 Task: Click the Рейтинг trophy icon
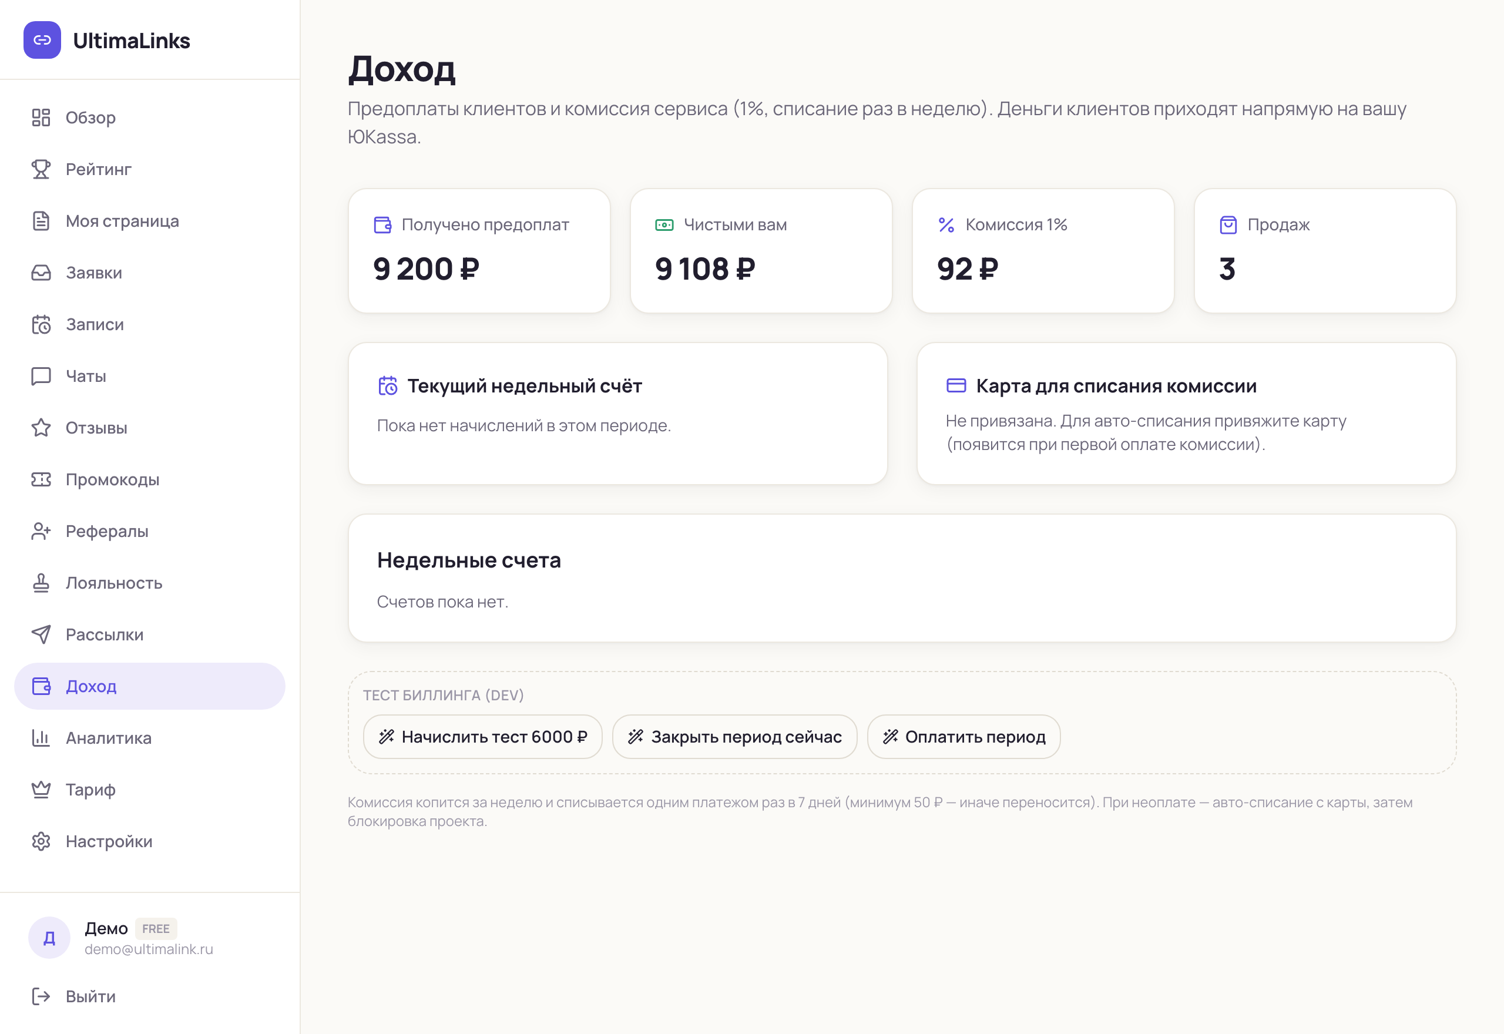pos(41,169)
